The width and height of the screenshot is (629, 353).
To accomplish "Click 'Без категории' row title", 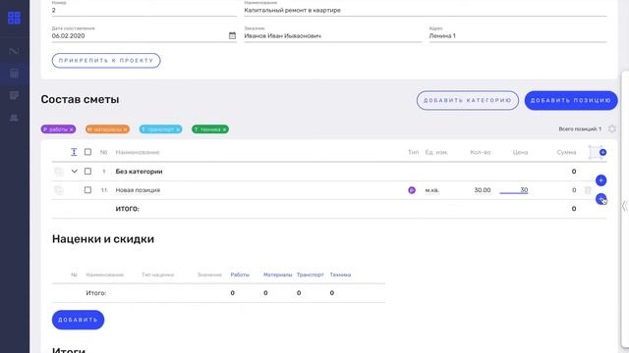I will click(139, 172).
